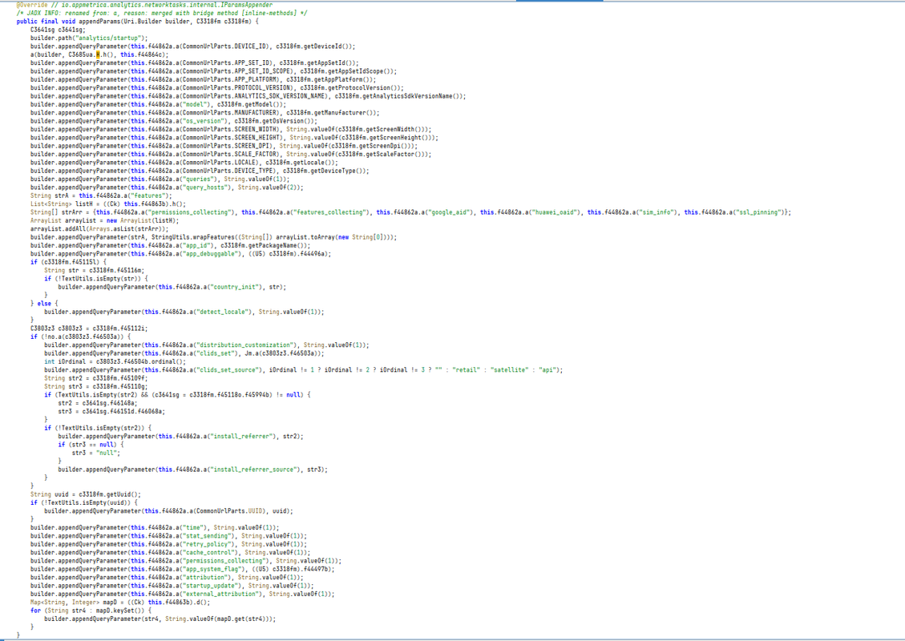Click the SCREEN_DPI constant

coord(253,146)
